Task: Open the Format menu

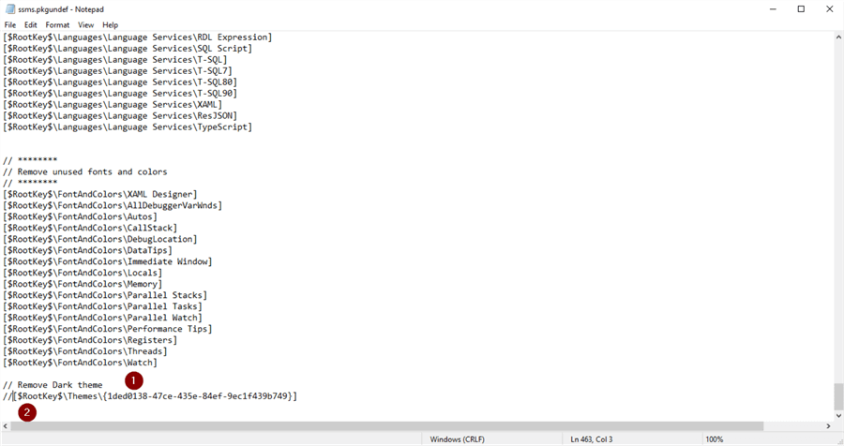Action: click(x=57, y=24)
